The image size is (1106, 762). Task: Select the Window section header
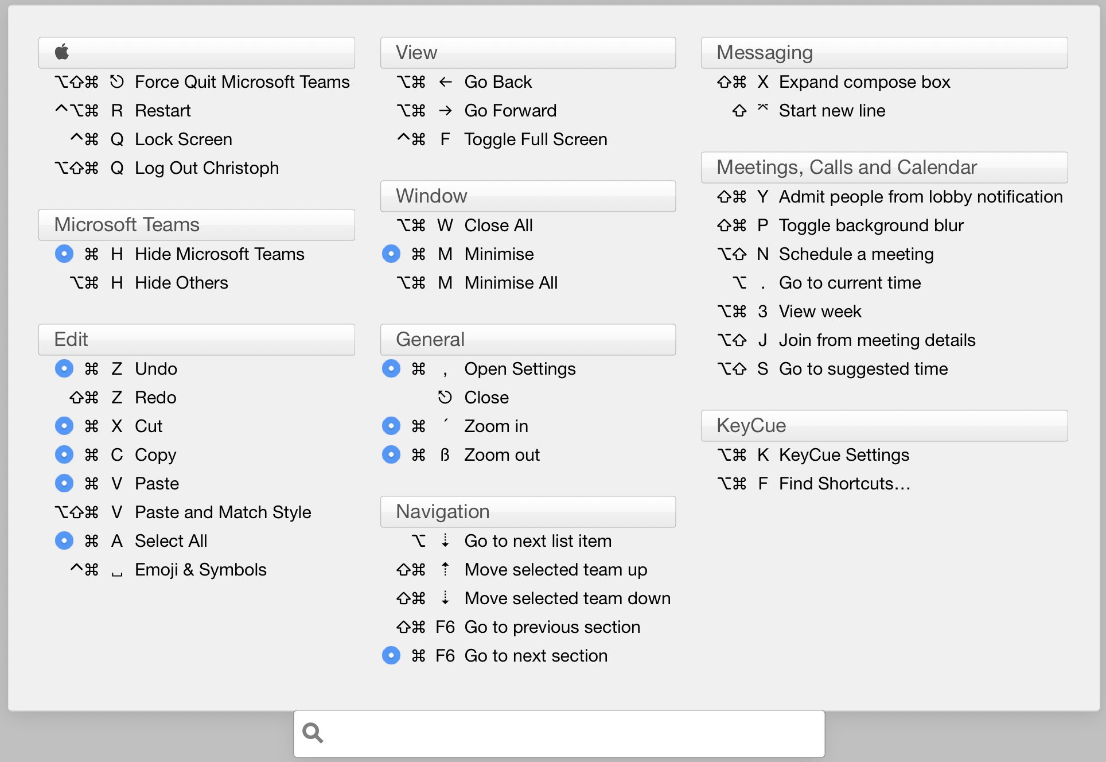[528, 196]
